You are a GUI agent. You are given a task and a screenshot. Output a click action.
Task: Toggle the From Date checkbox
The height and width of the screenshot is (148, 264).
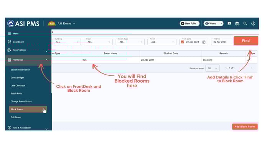click(x=182, y=42)
